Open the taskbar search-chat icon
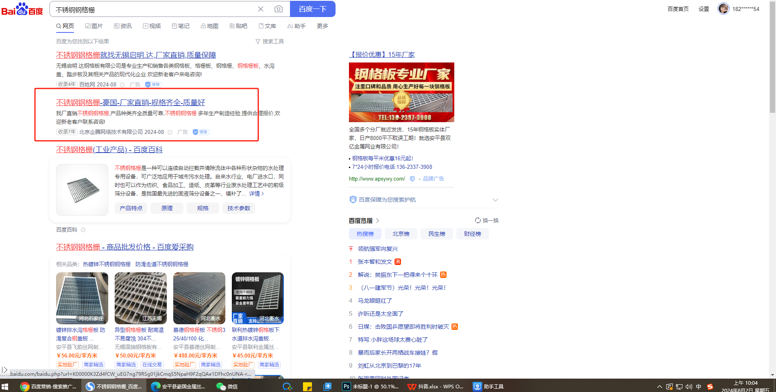The image size is (776, 392). [287, 386]
